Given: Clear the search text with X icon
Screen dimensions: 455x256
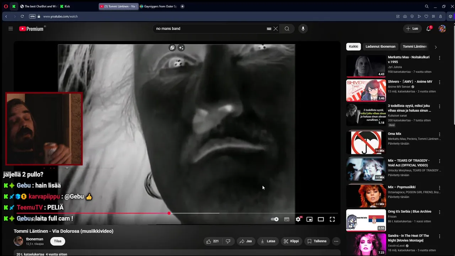Looking at the screenshot, I should (275, 29).
